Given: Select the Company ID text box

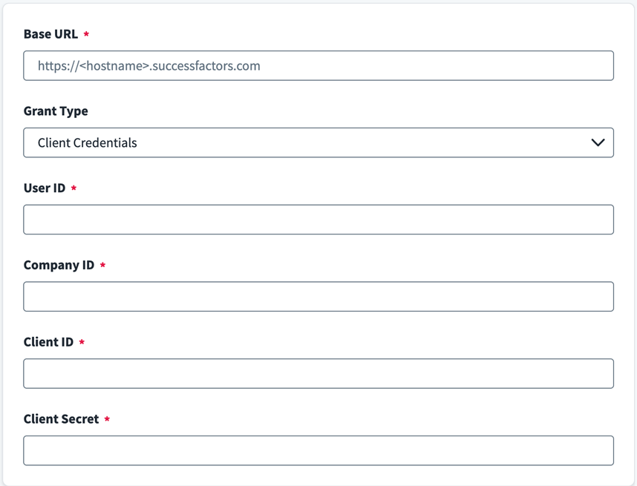Looking at the screenshot, I should tap(318, 297).
